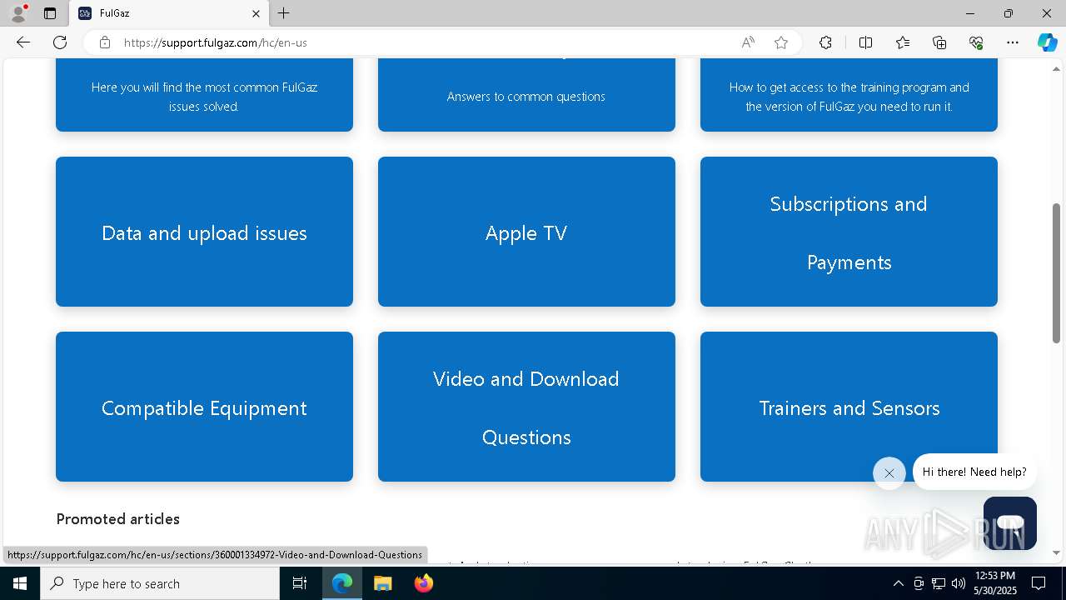The width and height of the screenshot is (1066, 600).
Task: Open Microsoft Edge from taskbar
Action: coord(342,583)
